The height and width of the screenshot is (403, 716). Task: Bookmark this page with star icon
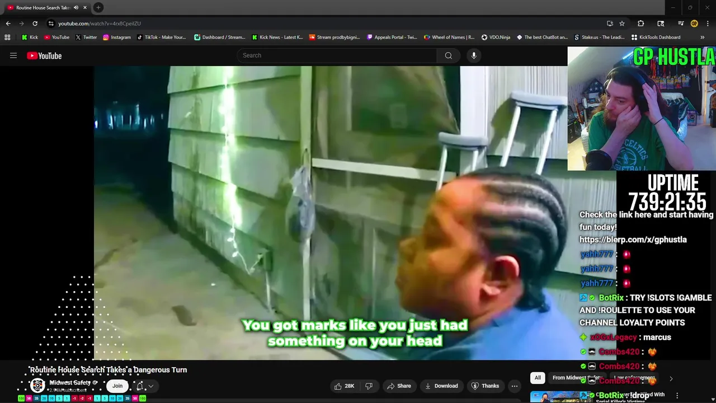pos(622,24)
